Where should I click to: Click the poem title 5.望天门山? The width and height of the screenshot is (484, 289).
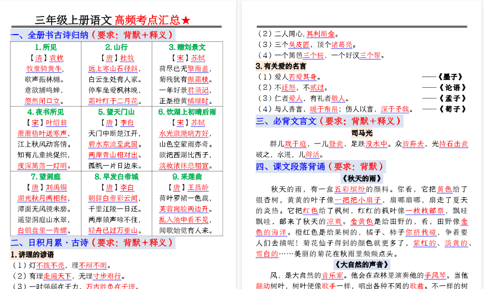[116, 111]
